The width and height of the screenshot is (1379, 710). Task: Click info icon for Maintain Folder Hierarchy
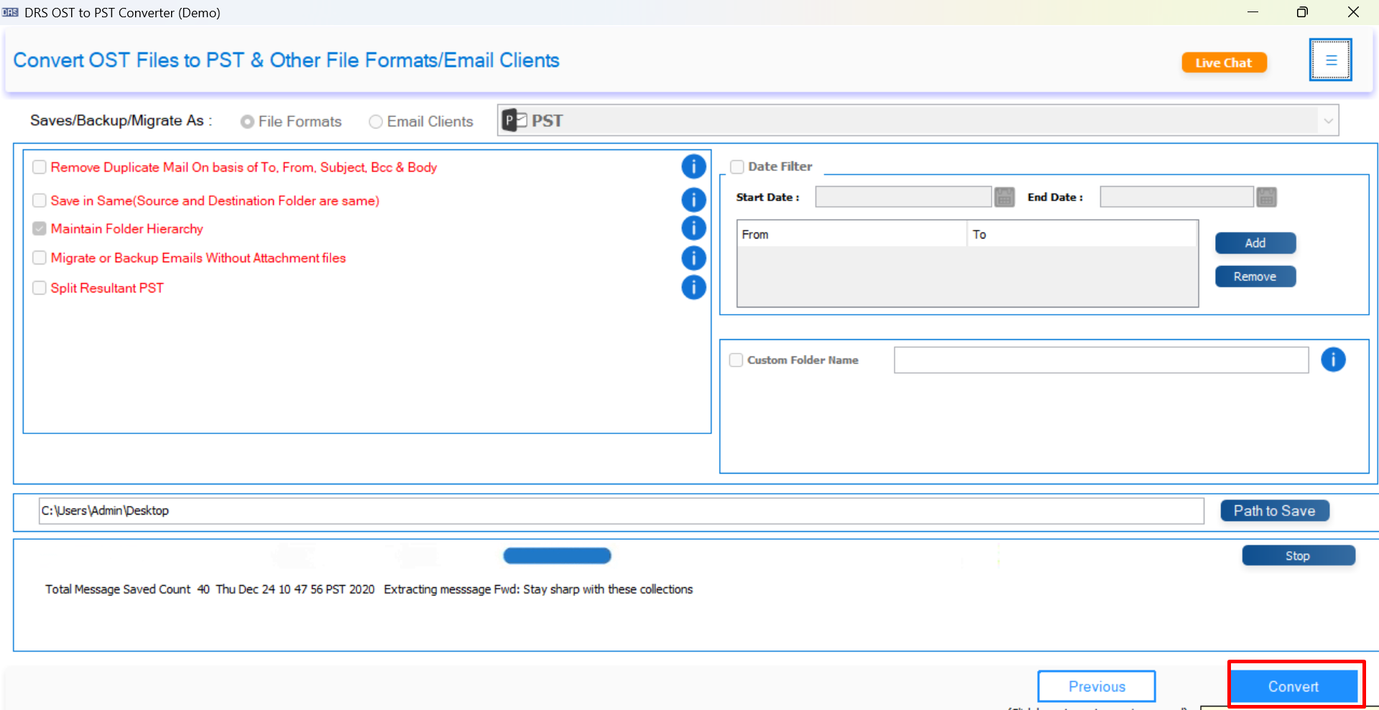click(x=693, y=228)
